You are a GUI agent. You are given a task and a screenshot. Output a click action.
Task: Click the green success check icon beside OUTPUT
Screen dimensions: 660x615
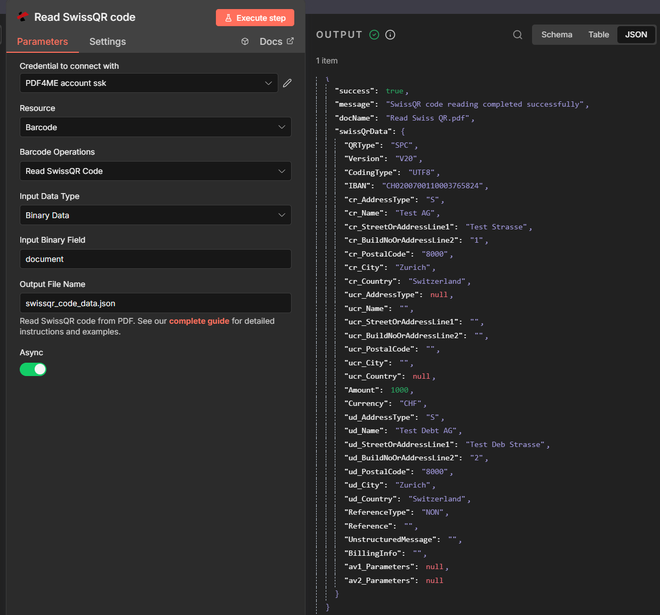(x=374, y=34)
